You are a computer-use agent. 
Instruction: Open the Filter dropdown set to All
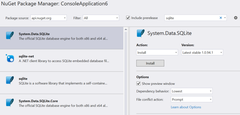point(101,18)
